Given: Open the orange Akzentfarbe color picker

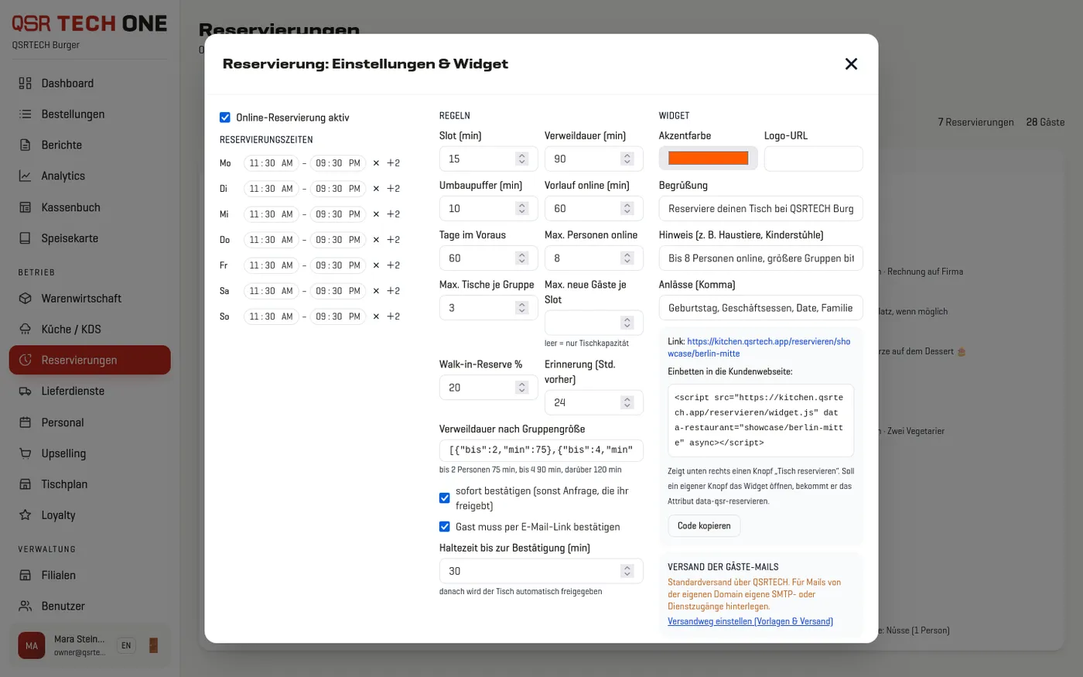Looking at the screenshot, I should pos(708,159).
